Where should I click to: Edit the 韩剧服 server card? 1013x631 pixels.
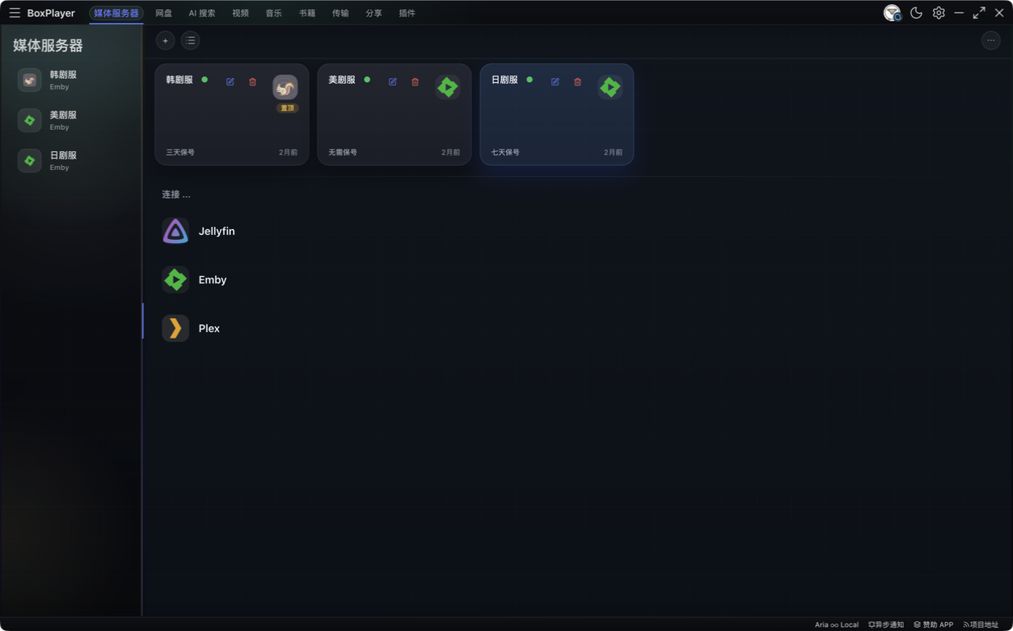230,81
